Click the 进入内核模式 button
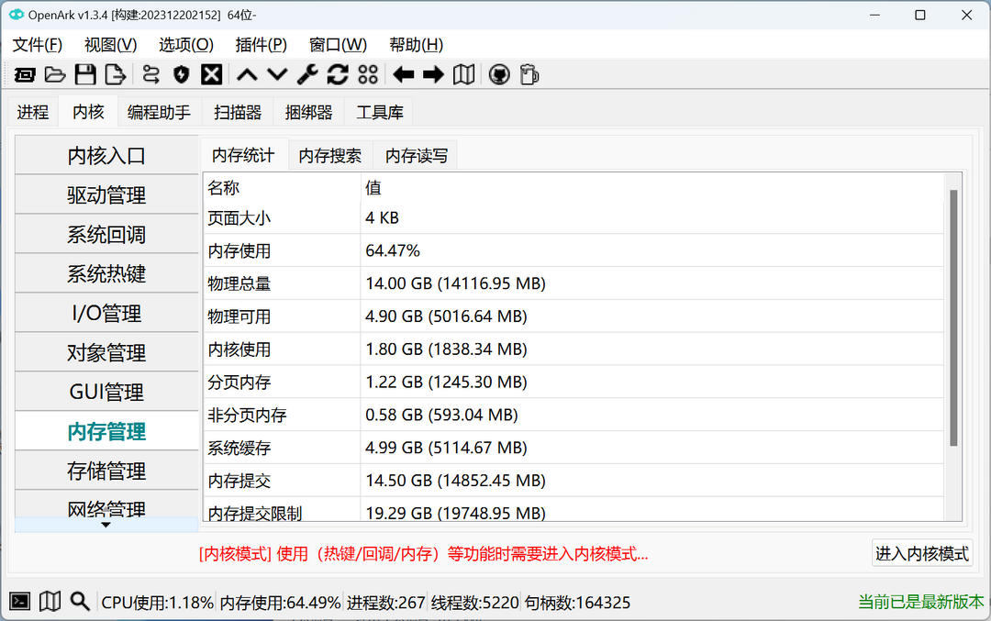991x621 pixels. click(x=922, y=553)
